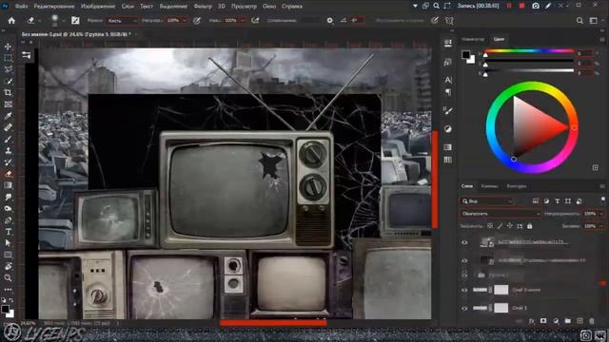Toggle lock image pixels brush icon
Image resolution: width=609 pixels, height=342 pixels.
point(500,226)
